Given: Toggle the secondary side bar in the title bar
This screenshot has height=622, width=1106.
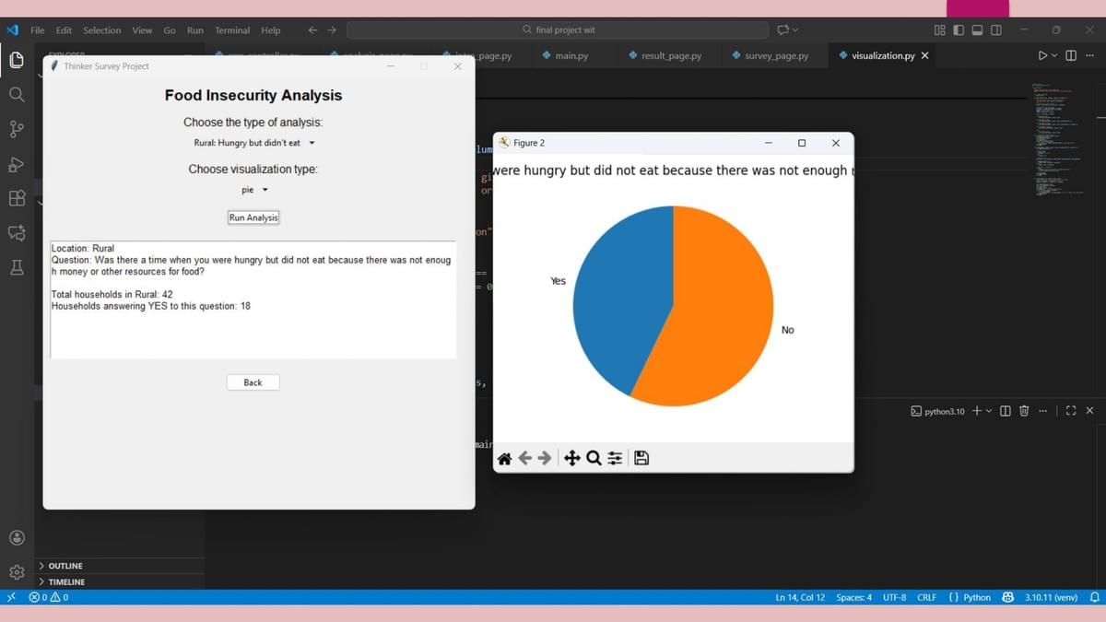Looking at the screenshot, I should tap(996, 30).
